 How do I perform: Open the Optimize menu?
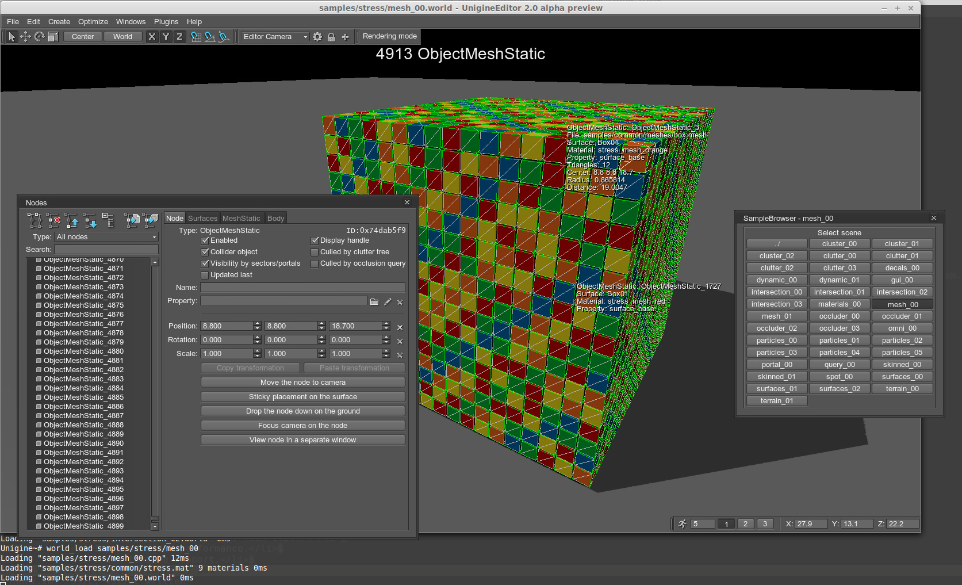tap(93, 22)
